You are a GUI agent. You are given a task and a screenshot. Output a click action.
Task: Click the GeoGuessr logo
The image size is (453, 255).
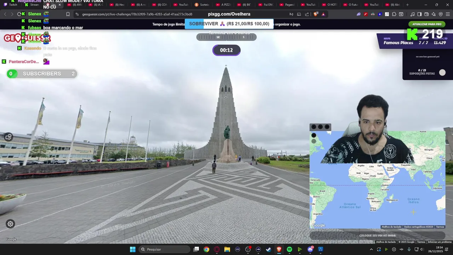coord(27,38)
